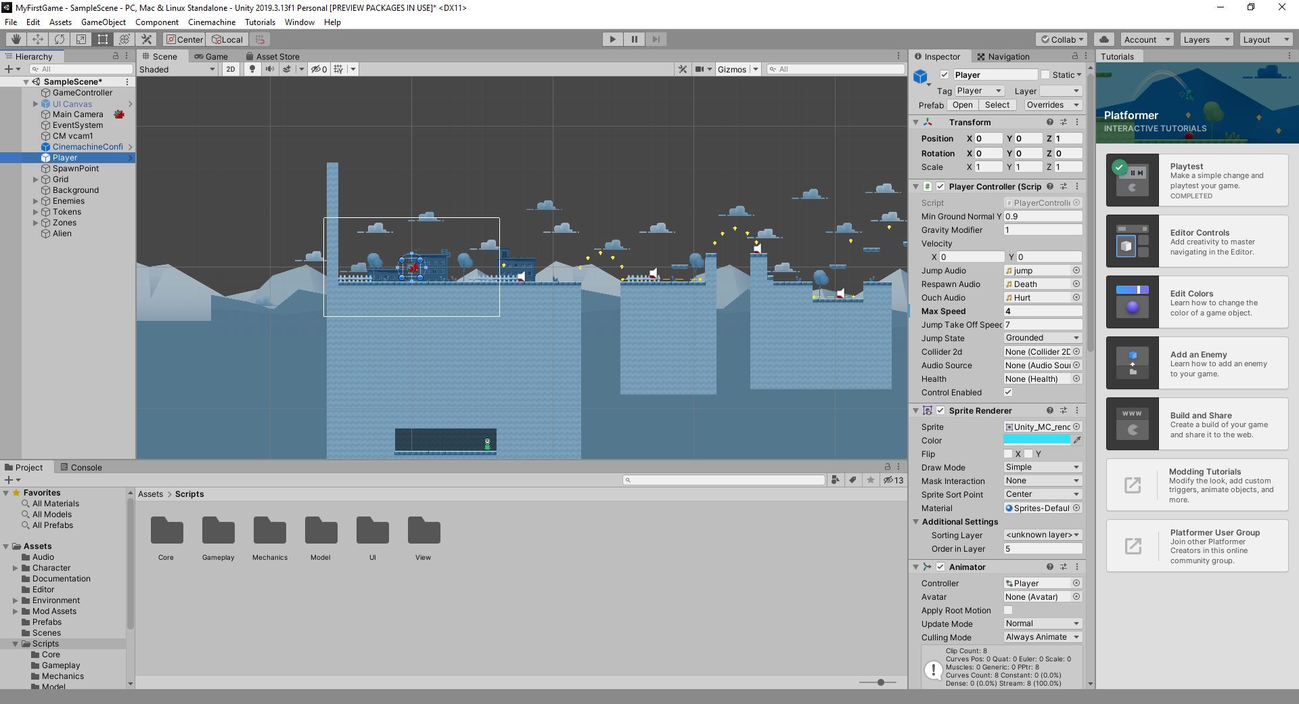Viewport: 1299px width, 704px height.
Task: Select the Hand tool in toolbar
Action: pos(16,39)
